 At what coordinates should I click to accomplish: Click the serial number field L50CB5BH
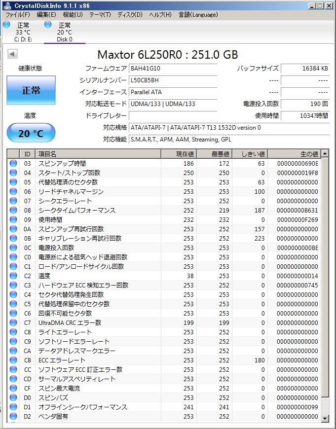coord(173,80)
